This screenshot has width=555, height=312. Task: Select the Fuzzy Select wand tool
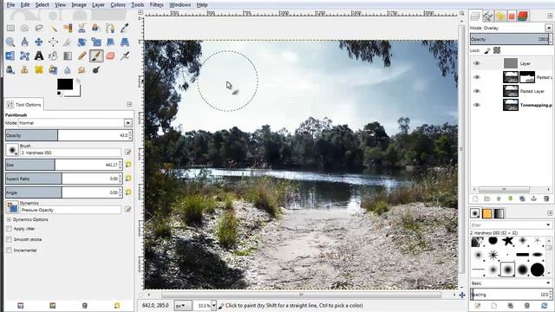(x=54, y=29)
